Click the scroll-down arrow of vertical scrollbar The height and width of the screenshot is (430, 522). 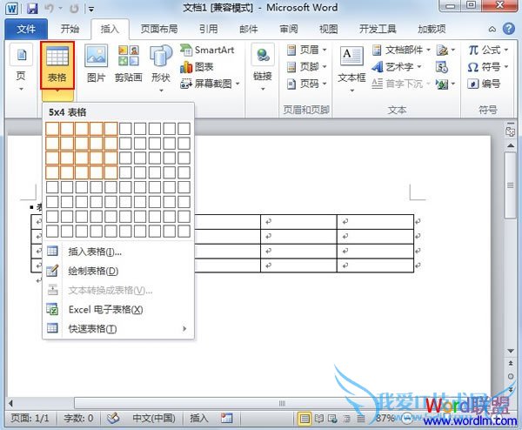511,351
